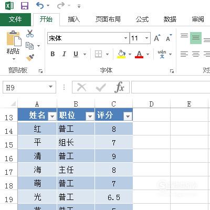Toggle the highlighted middle align button
The width and height of the screenshot is (210, 210).
[x=196, y=38]
